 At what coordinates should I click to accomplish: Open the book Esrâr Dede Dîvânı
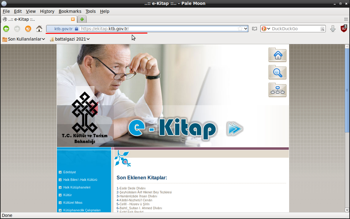pyautogui.click(x=132, y=188)
